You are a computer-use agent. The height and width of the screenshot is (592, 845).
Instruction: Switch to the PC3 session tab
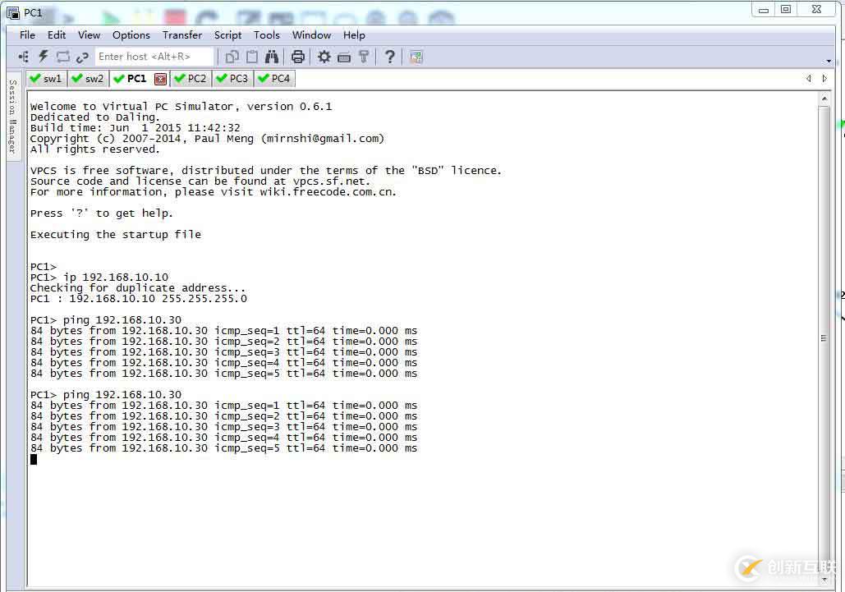pyautogui.click(x=233, y=79)
